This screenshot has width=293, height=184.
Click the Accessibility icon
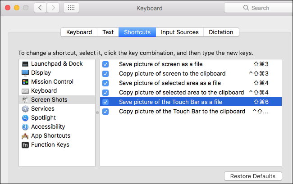tap(25, 127)
